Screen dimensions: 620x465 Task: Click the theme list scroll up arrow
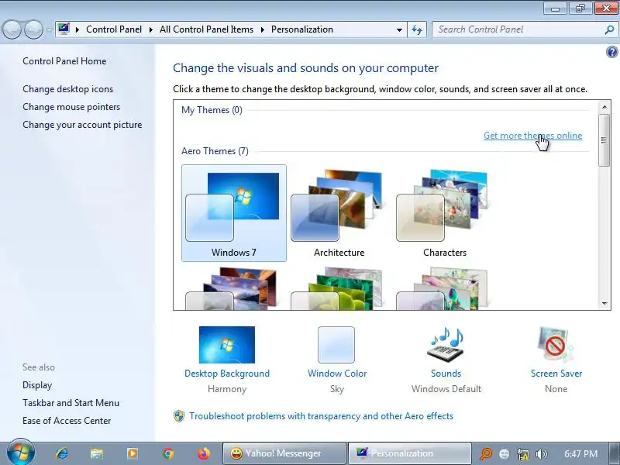(x=604, y=107)
